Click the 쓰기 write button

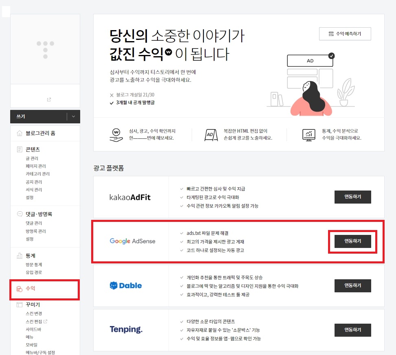click(39, 116)
